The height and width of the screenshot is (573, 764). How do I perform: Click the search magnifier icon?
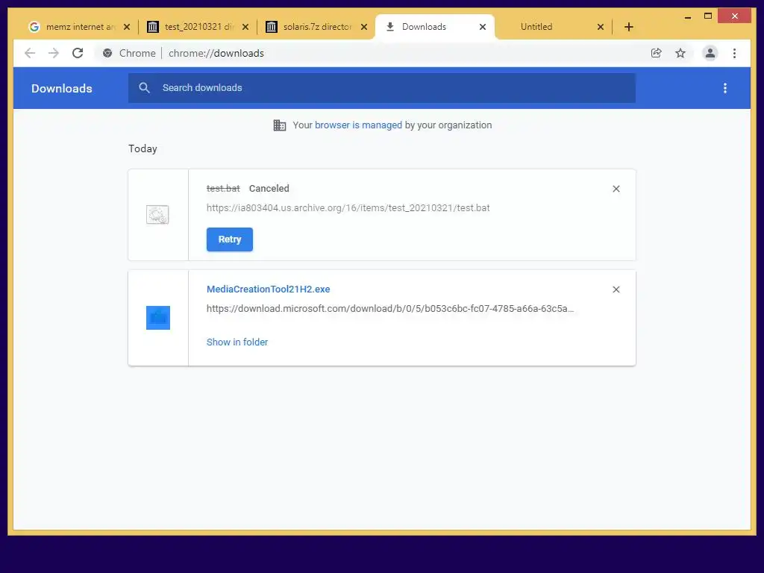(x=144, y=88)
